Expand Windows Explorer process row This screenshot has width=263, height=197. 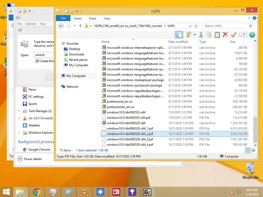(x=19, y=133)
